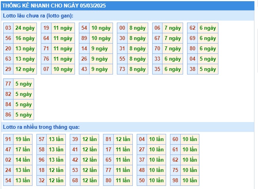The image size is (258, 189).
Task: Select lotto number cell 60
Action: pos(175,139)
